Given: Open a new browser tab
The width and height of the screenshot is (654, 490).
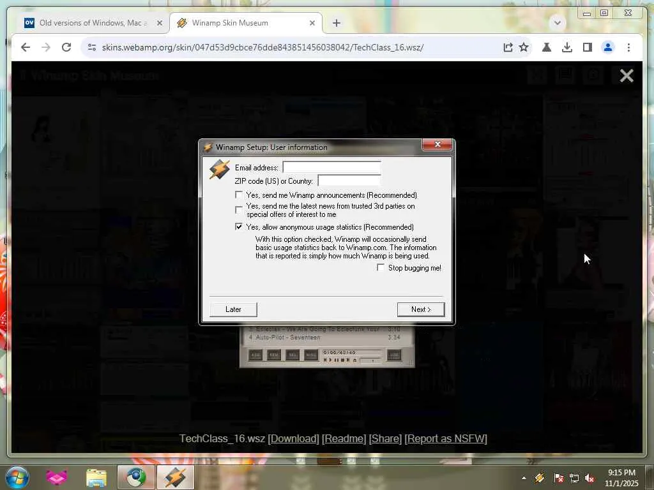Looking at the screenshot, I should pyautogui.click(x=336, y=23).
